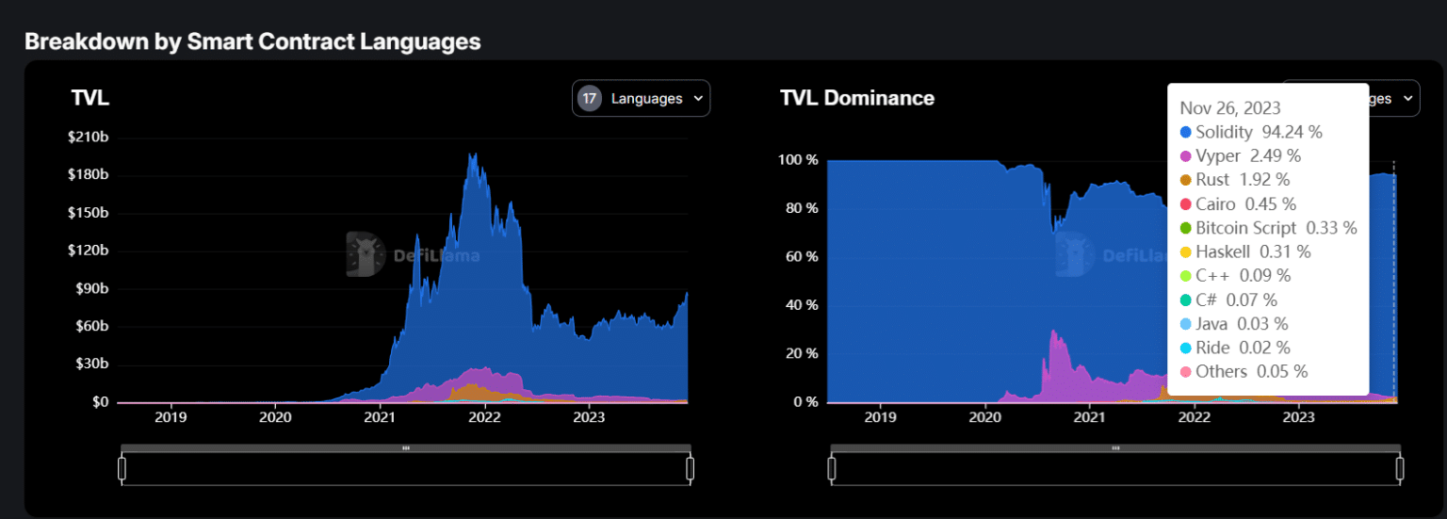
Task: Click the 2022 x-axis label on TVL chart
Action: click(484, 417)
